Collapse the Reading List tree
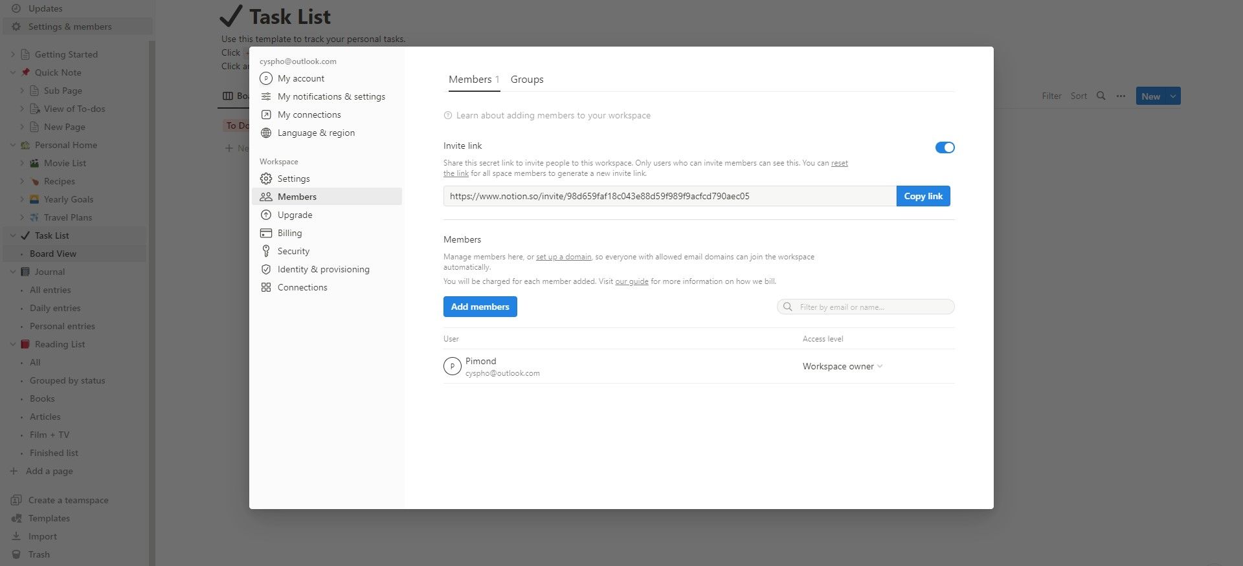The height and width of the screenshot is (566, 1243). point(13,344)
